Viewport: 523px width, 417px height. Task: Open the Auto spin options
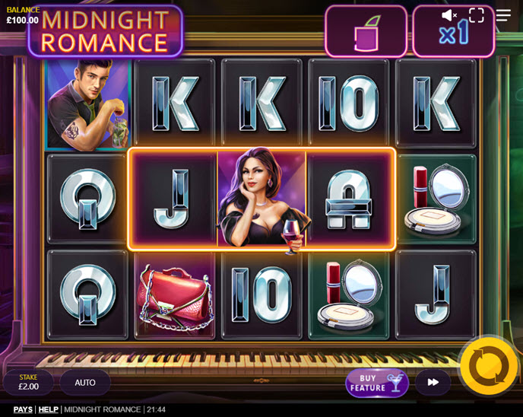pos(85,382)
